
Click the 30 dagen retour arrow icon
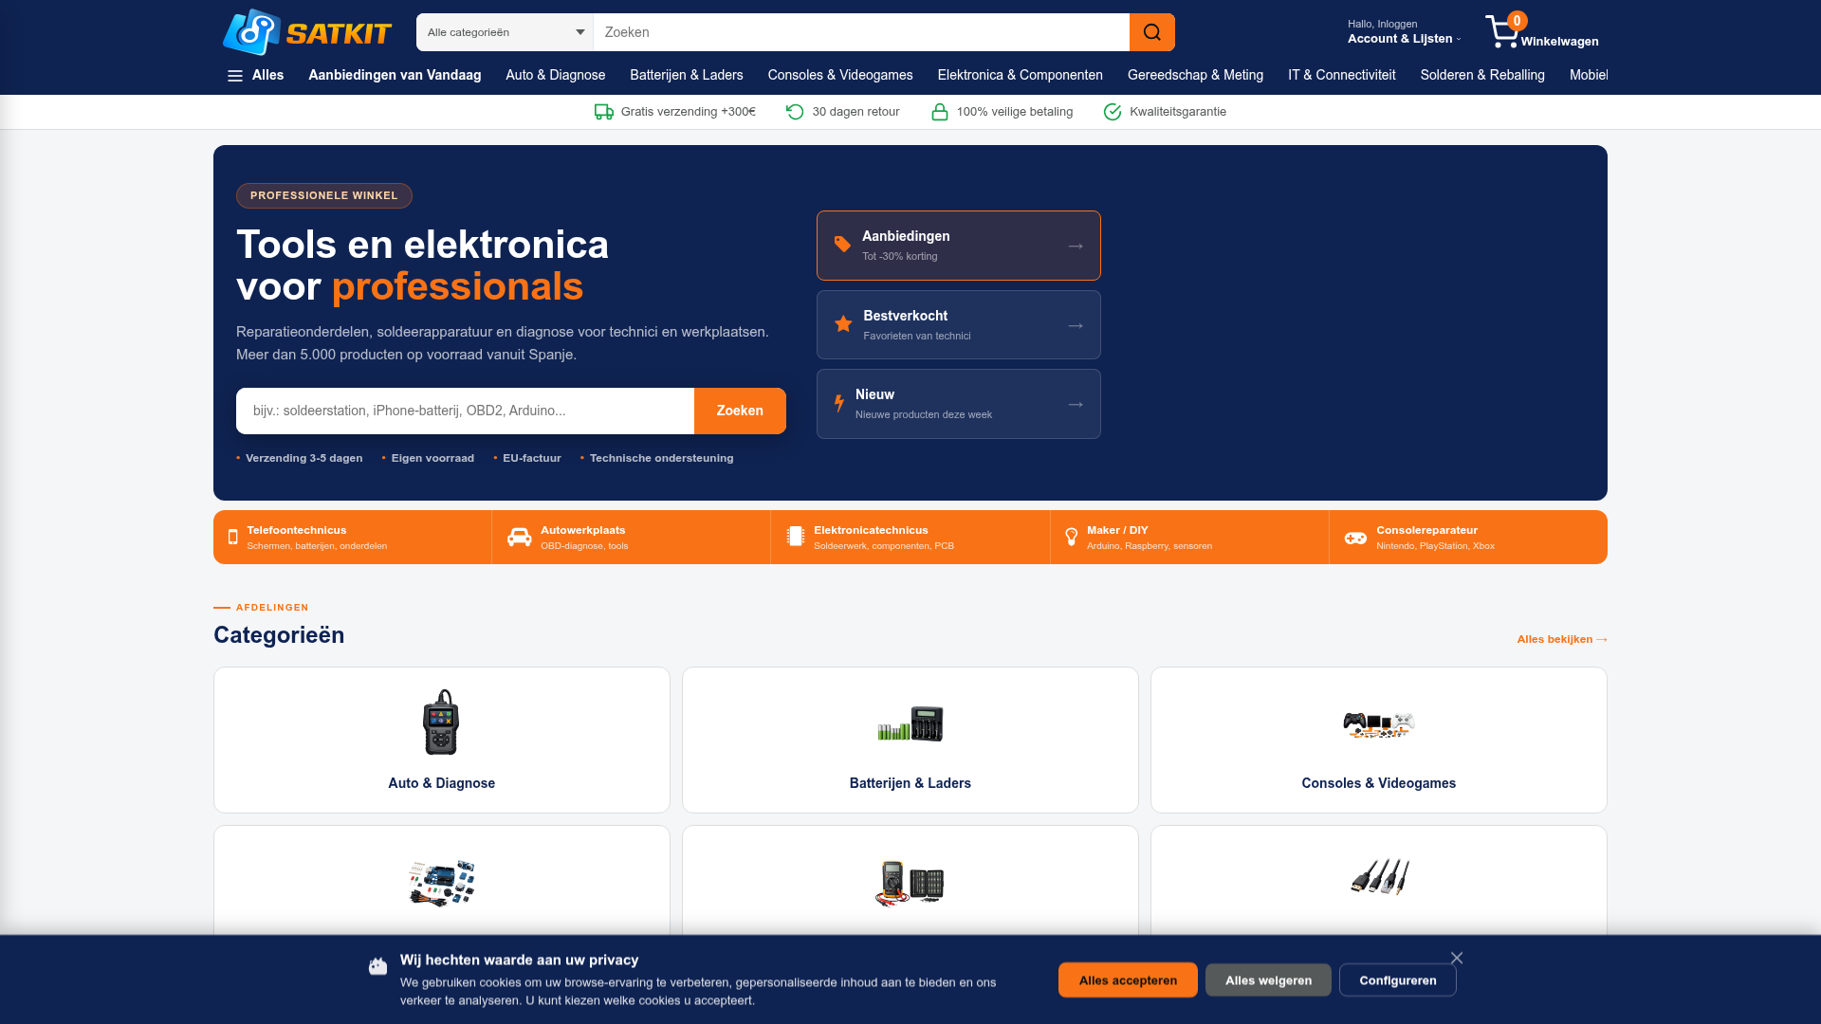[795, 112]
